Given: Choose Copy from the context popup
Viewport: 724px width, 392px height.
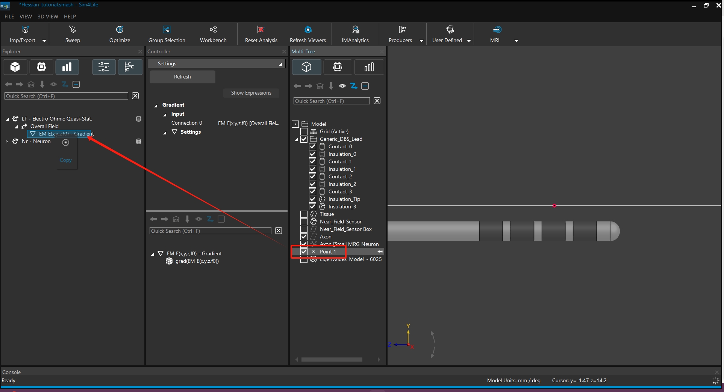Looking at the screenshot, I should pyautogui.click(x=66, y=160).
